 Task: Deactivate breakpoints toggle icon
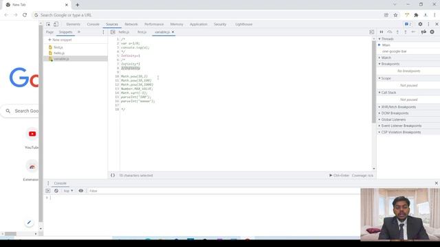tap(423, 32)
